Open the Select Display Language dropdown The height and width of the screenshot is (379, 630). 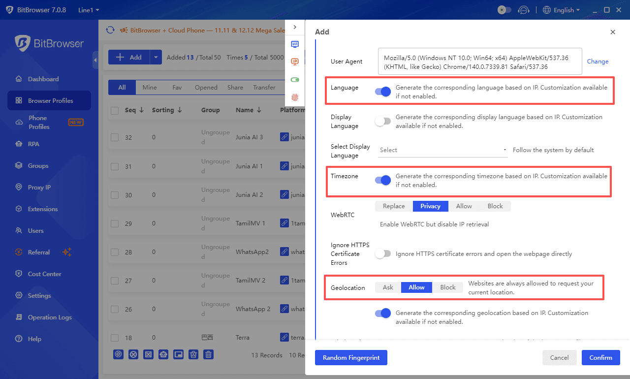442,150
